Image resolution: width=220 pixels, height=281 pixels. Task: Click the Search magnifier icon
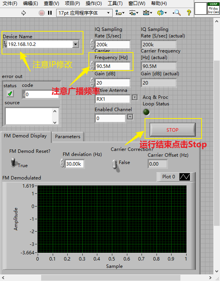coord(177,13)
